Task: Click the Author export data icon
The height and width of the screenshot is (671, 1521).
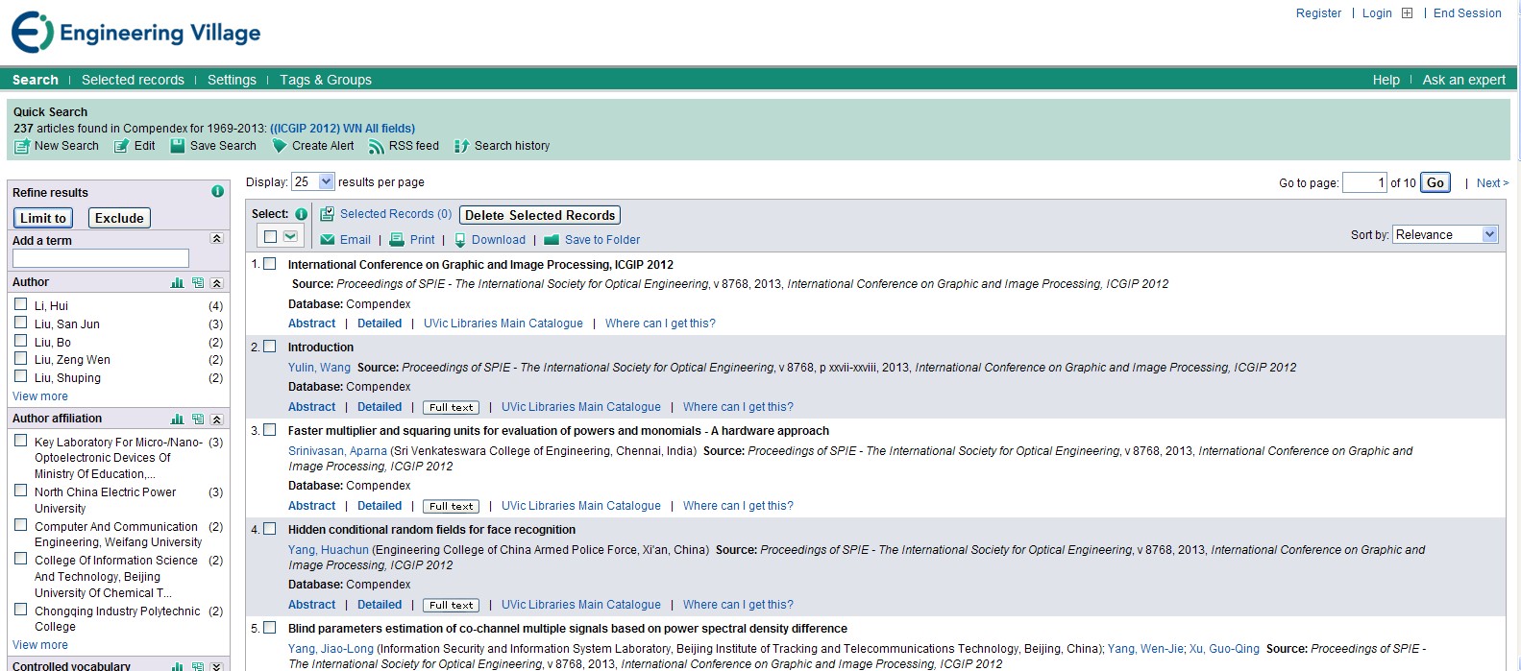Action: (x=198, y=282)
